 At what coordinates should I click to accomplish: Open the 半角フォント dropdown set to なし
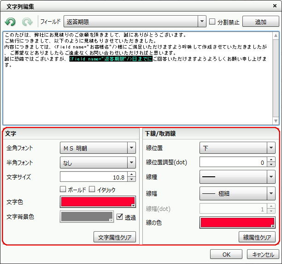[98, 162]
